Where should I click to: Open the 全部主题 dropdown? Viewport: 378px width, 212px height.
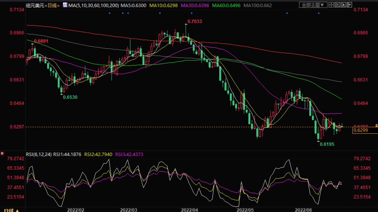pyautogui.click(x=313, y=5)
